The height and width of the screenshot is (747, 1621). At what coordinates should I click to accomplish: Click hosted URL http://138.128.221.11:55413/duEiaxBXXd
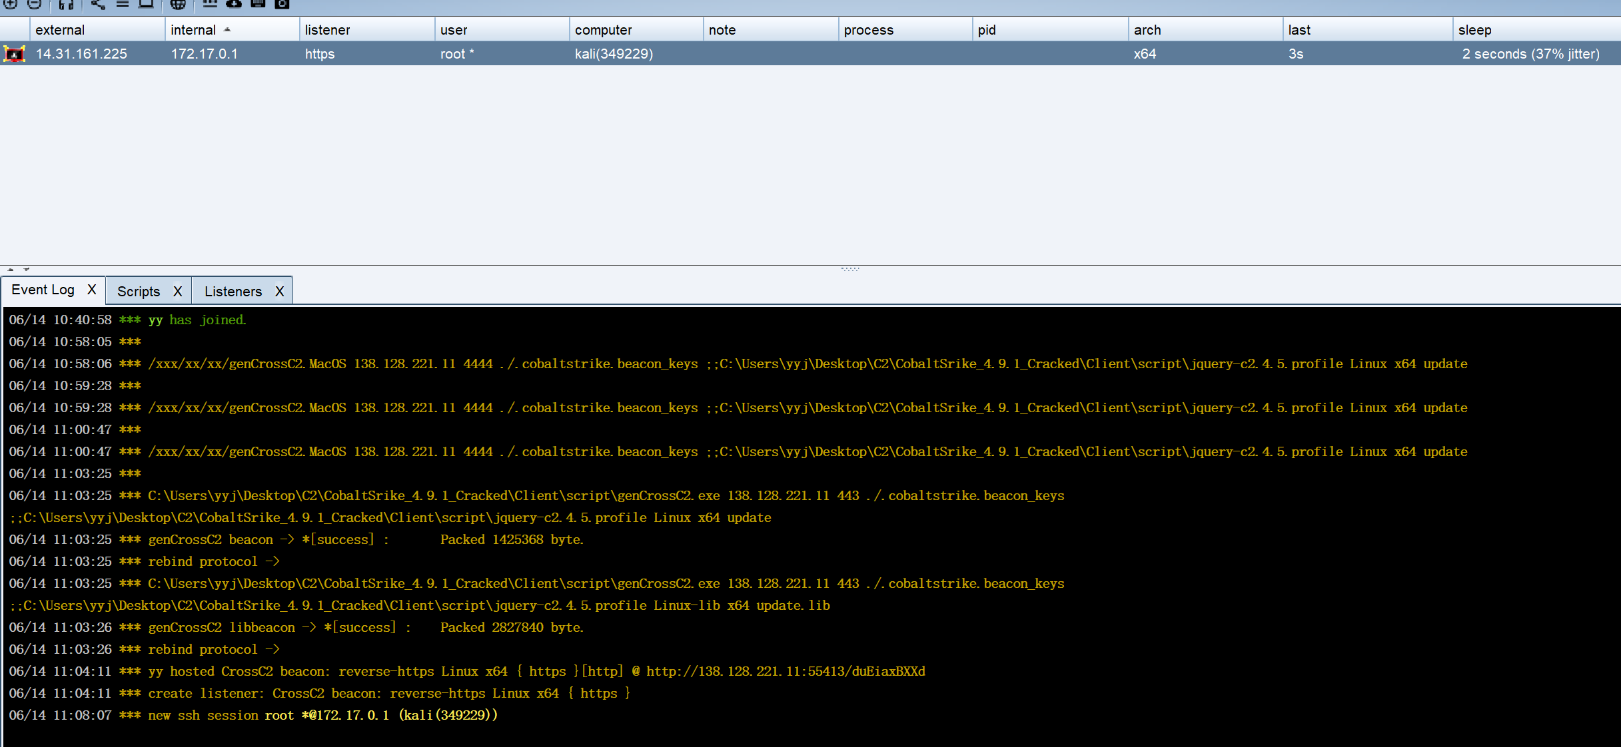click(x=786, y=672)
